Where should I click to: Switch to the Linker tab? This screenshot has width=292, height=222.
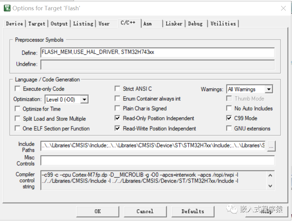click(174, 23)
